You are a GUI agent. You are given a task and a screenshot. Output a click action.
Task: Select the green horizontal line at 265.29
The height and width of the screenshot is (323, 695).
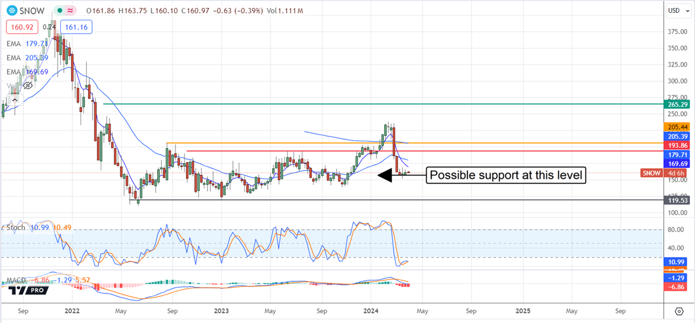point(382,104)
